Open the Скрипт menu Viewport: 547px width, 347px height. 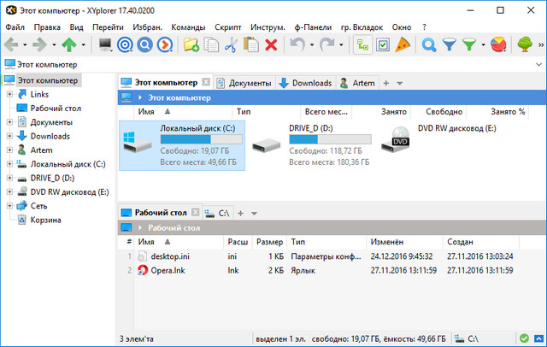(x=226, y=26)
